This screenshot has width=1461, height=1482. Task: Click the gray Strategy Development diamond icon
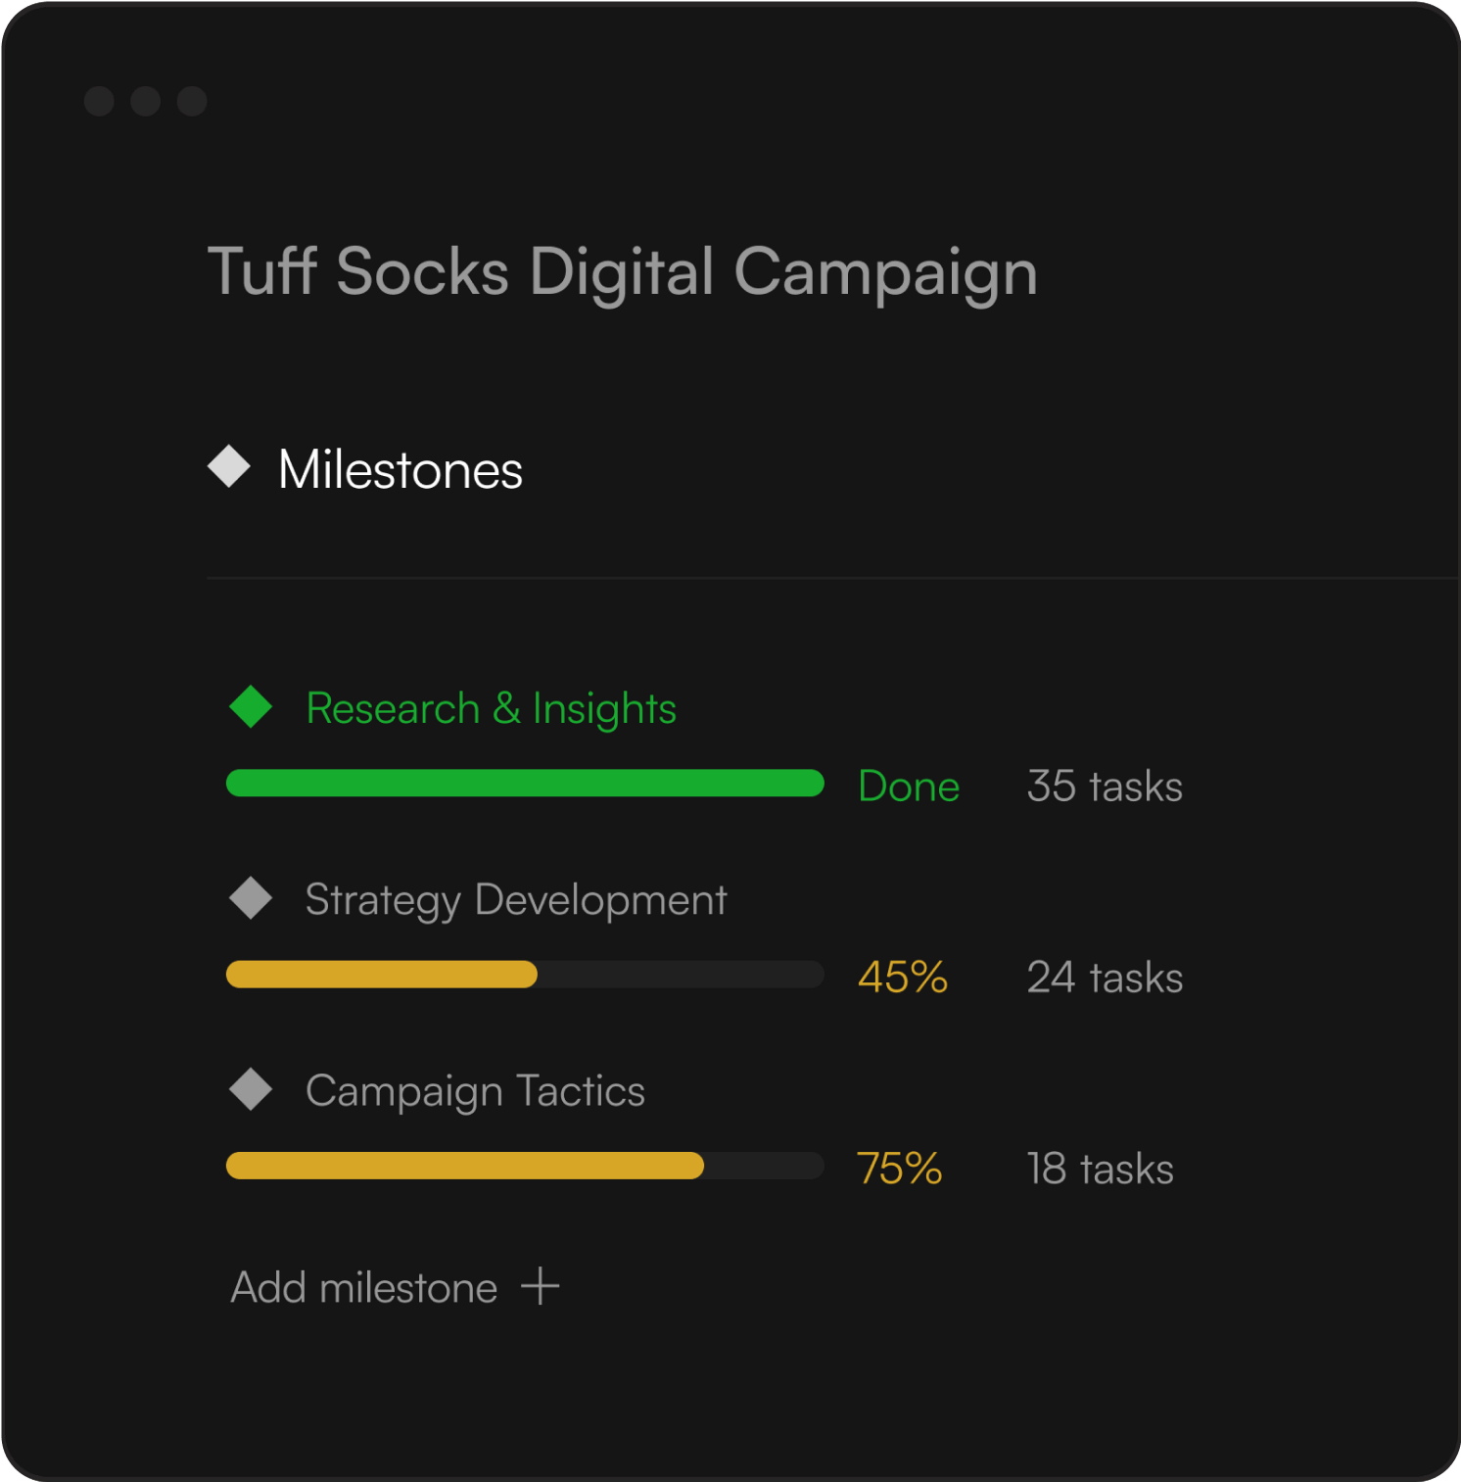pos(251,898)
